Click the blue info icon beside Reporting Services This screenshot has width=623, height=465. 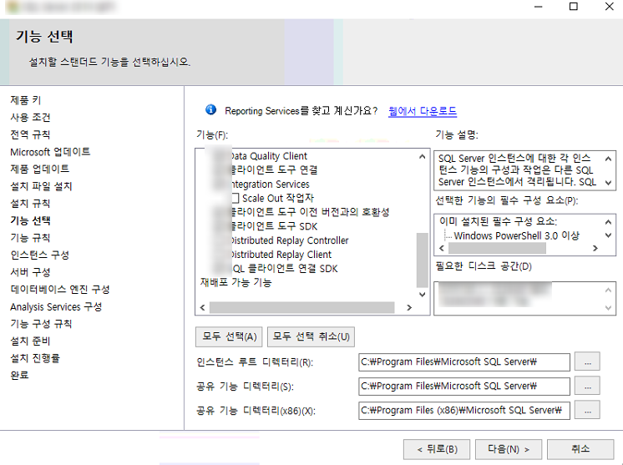click(x=210, y=109)
